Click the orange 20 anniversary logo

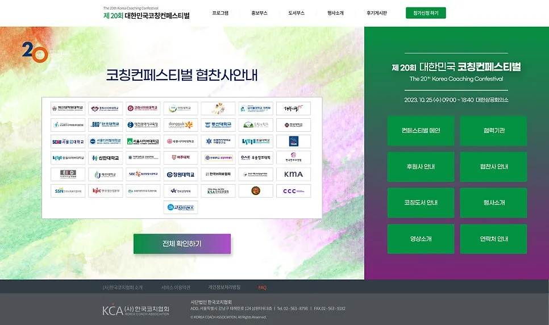[35, 52]
